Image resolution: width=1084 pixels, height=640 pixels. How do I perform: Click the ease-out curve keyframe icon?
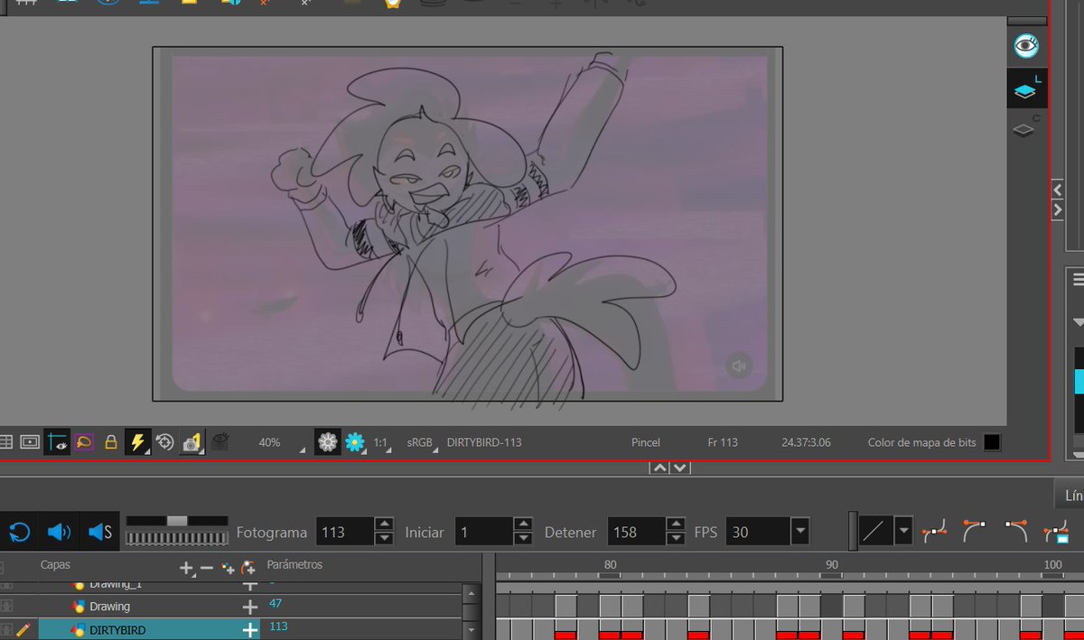point(1015,532)
